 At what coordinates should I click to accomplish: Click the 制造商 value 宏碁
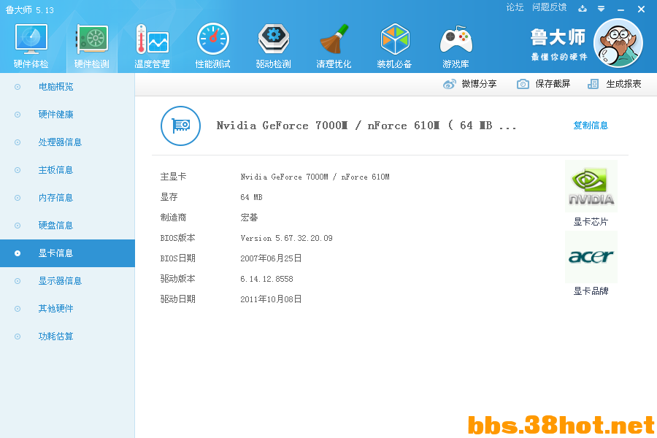click(249, 218)
